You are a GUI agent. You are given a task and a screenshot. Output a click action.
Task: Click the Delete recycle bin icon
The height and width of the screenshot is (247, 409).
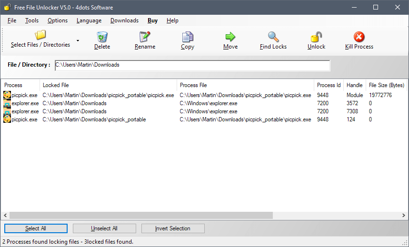pos(102,37)
